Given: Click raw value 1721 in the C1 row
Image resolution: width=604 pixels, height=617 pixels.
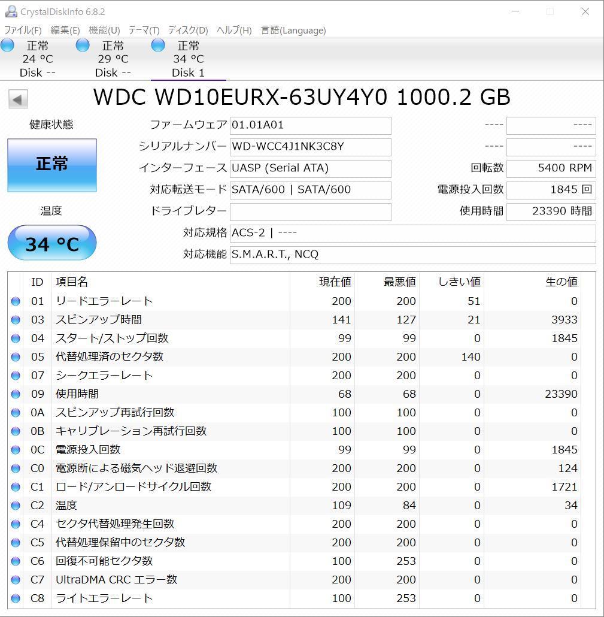Looking at the screenshot, I should (564, 487).
